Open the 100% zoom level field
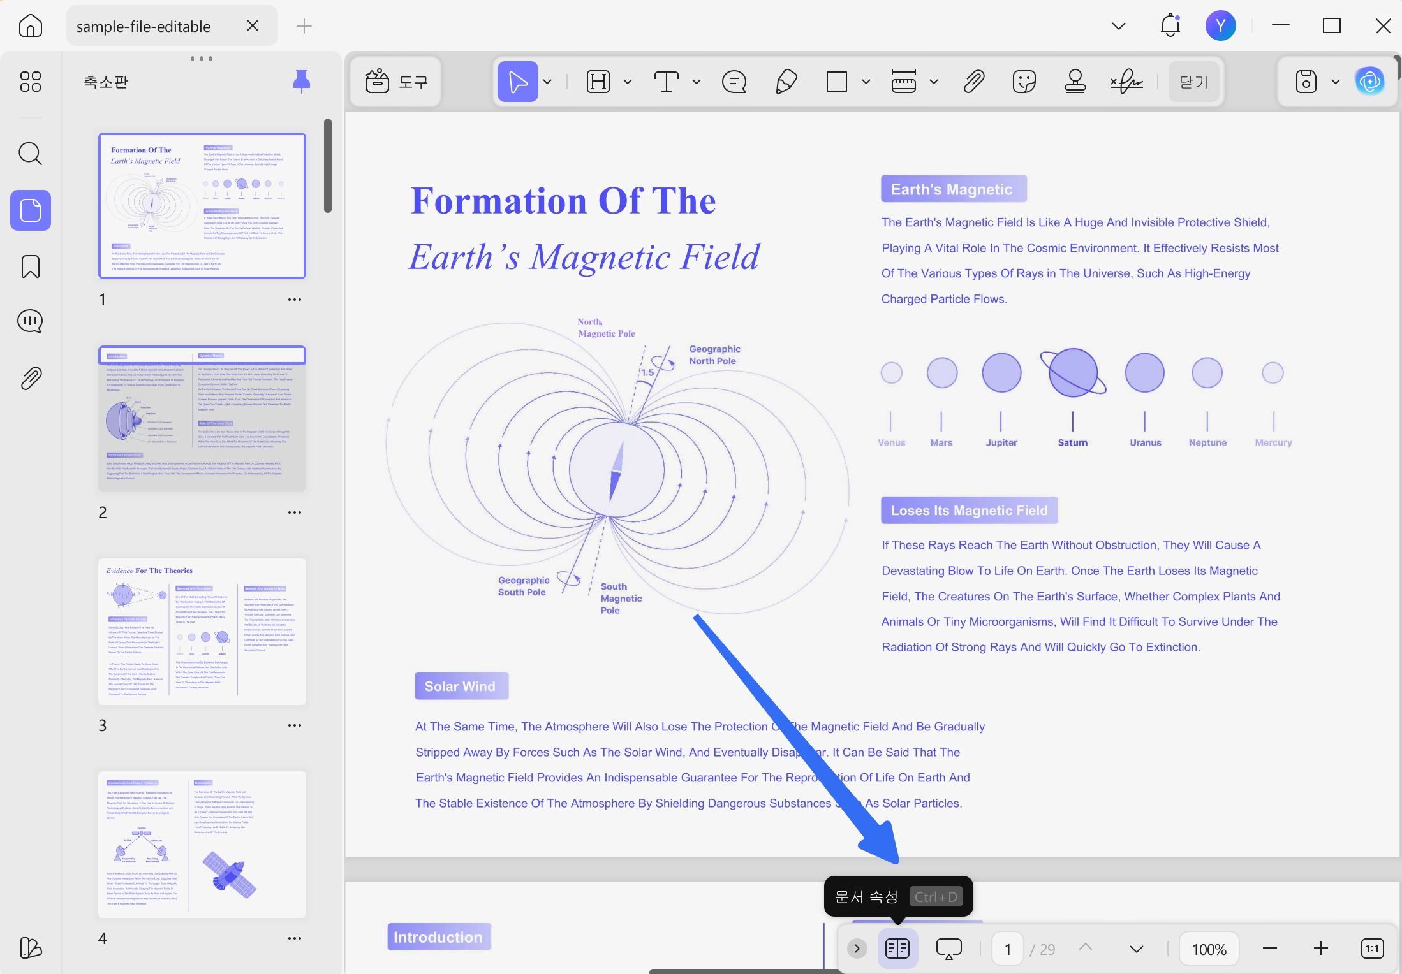The height and width of the screenshot is (974, 1402). pyautogui.click(x=1209, y=949)
